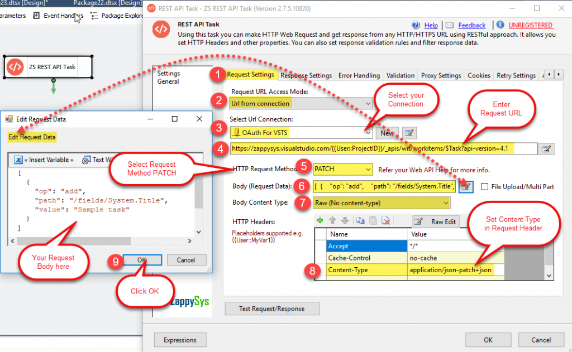572x352 pixels.
Task: Move selected HTTP header up
Action: click(x=332, y=220)
